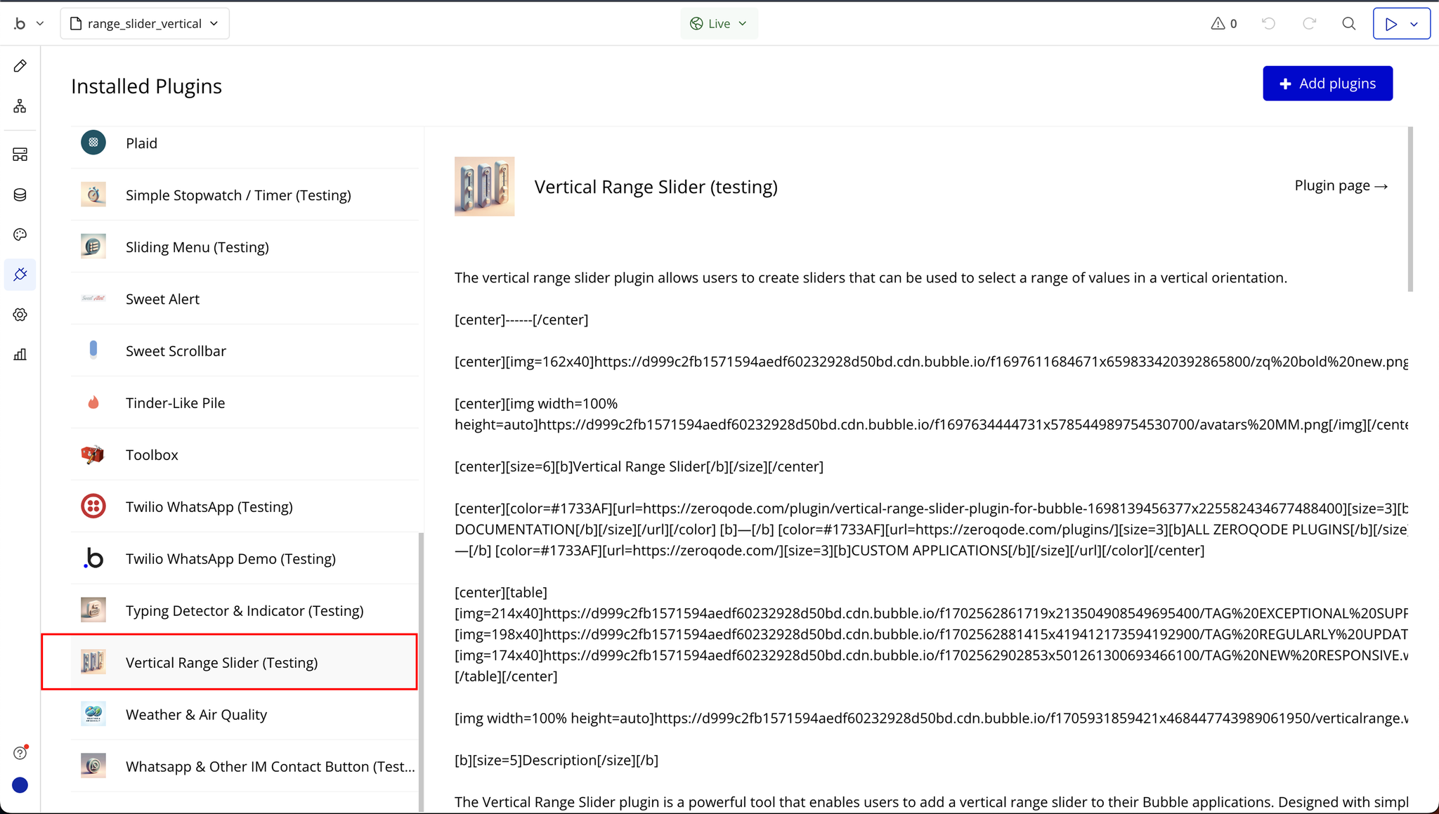Open the Settings gear icon in sidebar
This screenshot has width=1439, height=814.
[20, 315]
